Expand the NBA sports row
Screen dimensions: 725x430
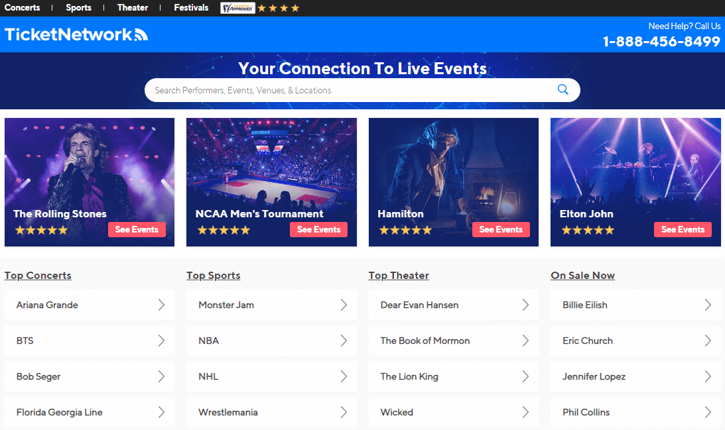coord(271,341)
